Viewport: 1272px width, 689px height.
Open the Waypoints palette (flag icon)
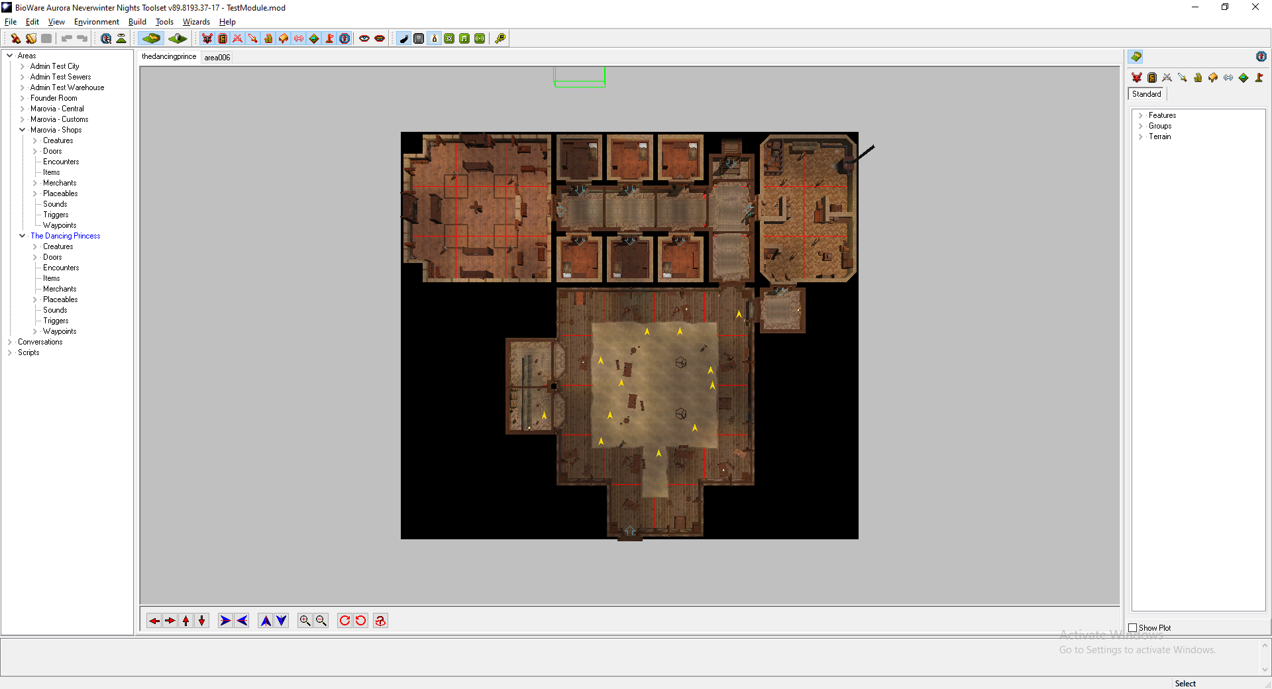pos(1259,78)
